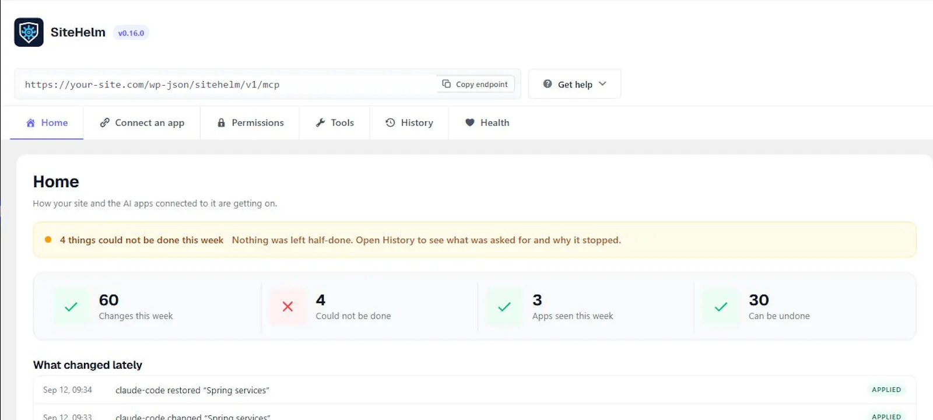
Task: Click the endpoint URL field
Action: pos(268,84)
